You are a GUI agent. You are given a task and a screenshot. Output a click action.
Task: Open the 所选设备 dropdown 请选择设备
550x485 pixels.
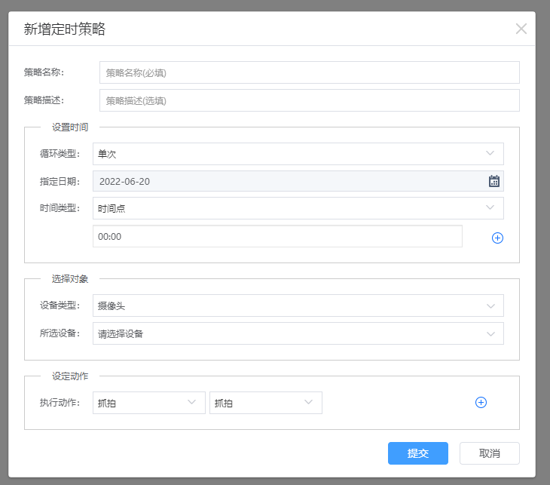pyautogui.click(x=298, y=333)
